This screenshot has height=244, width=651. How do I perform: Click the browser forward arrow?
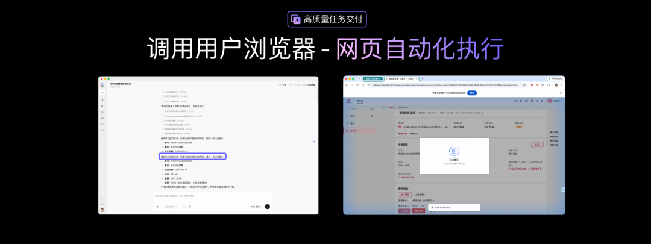(352, 85)
